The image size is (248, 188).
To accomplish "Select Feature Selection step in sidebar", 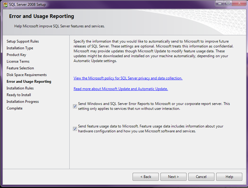I will pyautogui.click(x=20, y=68).
